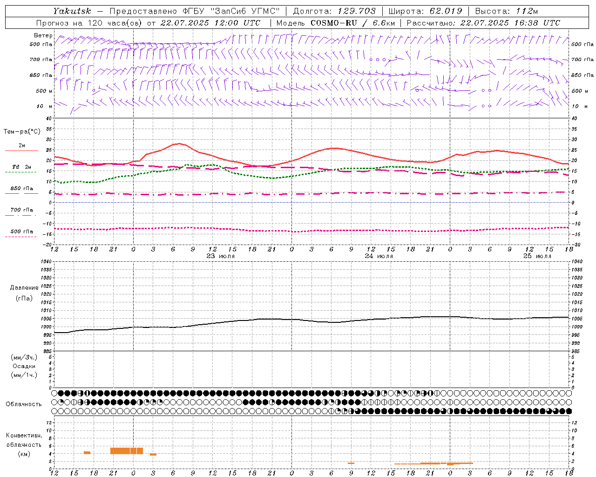The image size is (596, 477).
Task: Click the "25 июля" date label
Action: point(537,256)
